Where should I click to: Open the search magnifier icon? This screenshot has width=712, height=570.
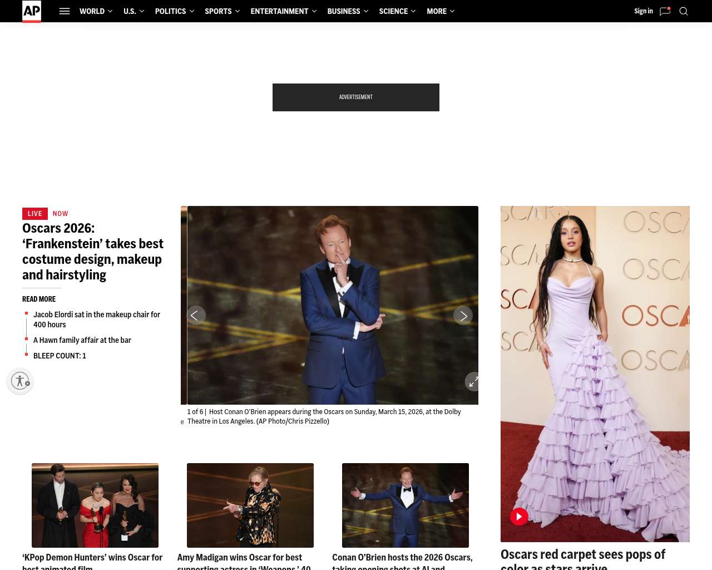684,11
